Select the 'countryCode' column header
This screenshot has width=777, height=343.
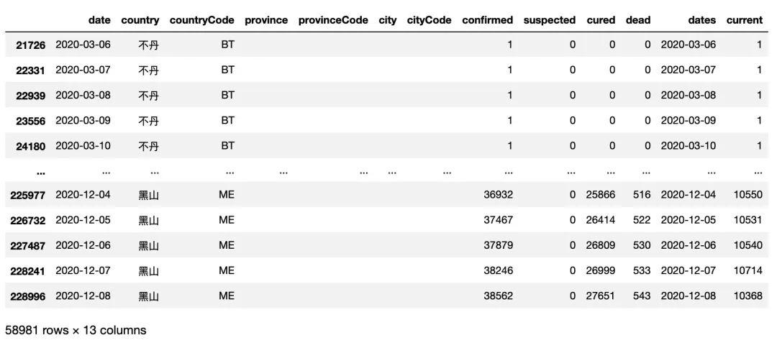coord(202,20)
